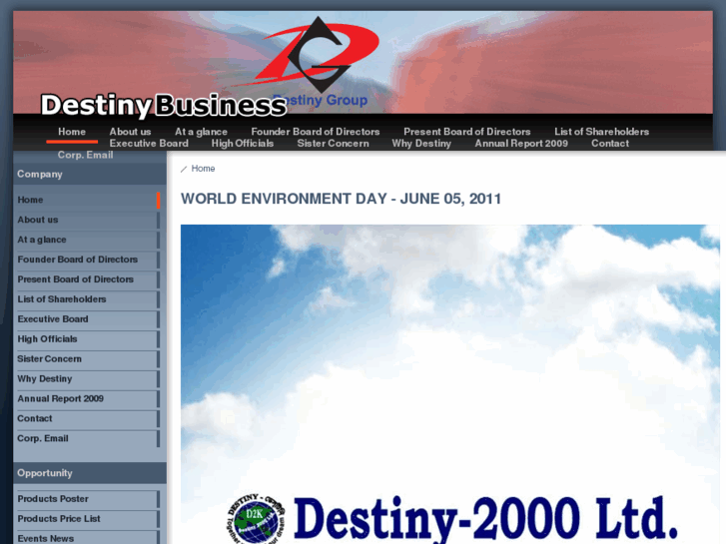Viewport: 726px width, 544px height.
Task: Open List of Shareholders in the top menu
Action: (601, 132)
